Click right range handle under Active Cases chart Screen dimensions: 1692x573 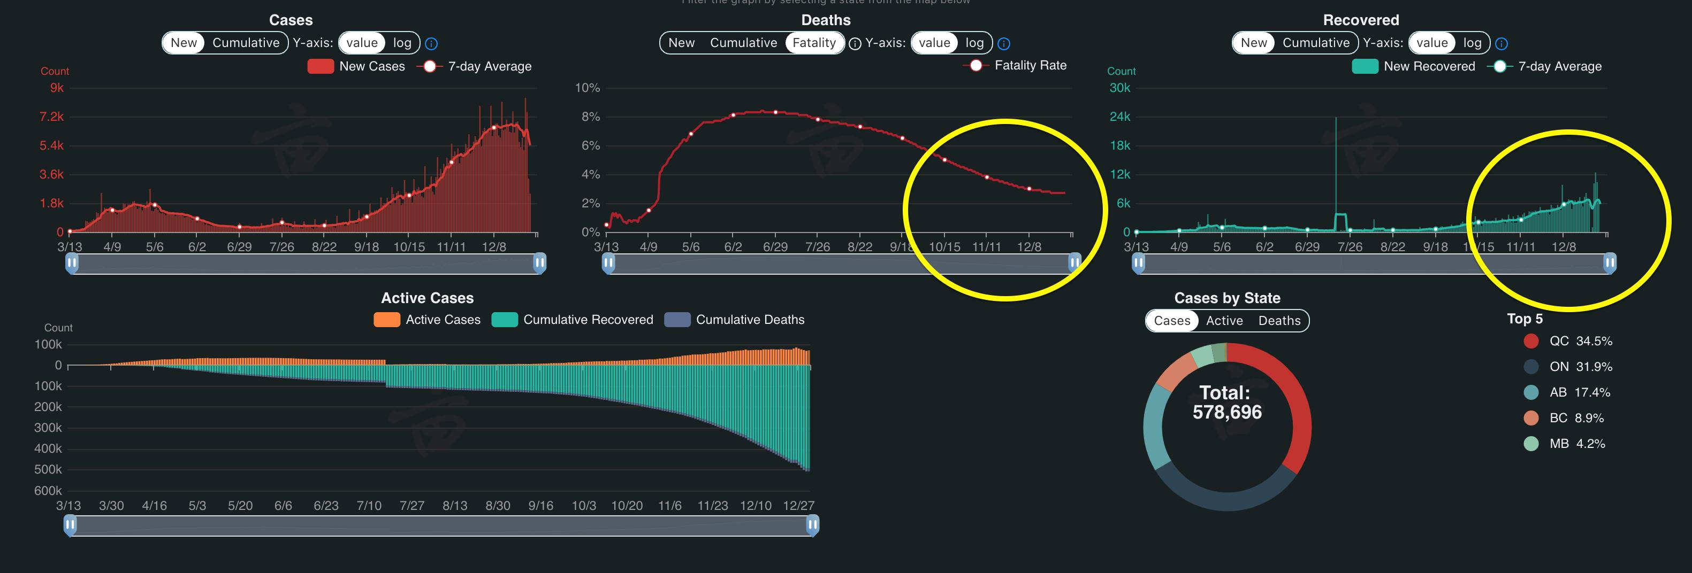coord(812,524)
